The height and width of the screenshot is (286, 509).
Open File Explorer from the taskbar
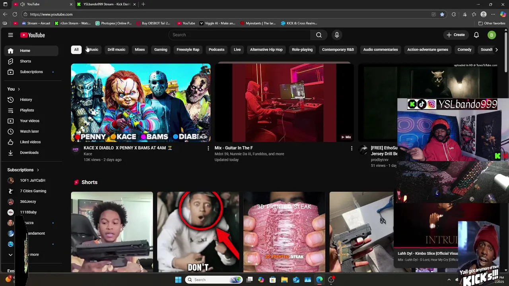284,280
